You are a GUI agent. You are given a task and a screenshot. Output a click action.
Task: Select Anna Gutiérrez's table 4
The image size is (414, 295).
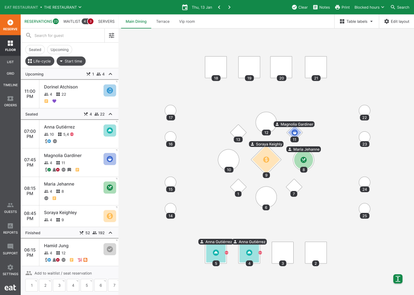249,253
